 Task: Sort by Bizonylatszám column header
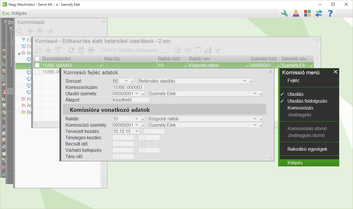[x=72, y=59]
